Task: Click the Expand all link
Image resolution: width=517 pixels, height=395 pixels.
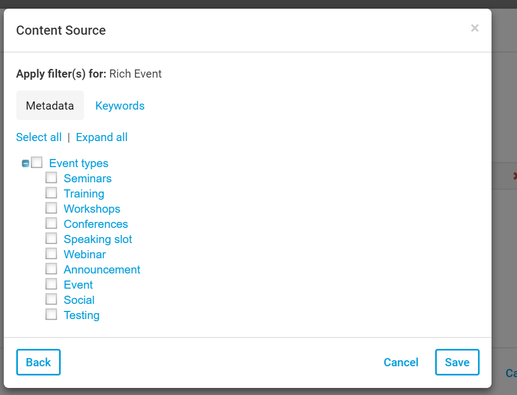Action: coord(102,137)
